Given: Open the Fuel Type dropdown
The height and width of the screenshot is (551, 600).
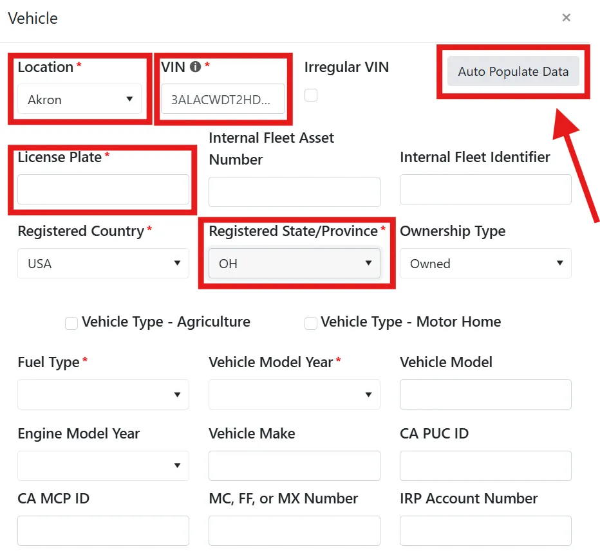Looking at the screenshot, I should (103, 394).
